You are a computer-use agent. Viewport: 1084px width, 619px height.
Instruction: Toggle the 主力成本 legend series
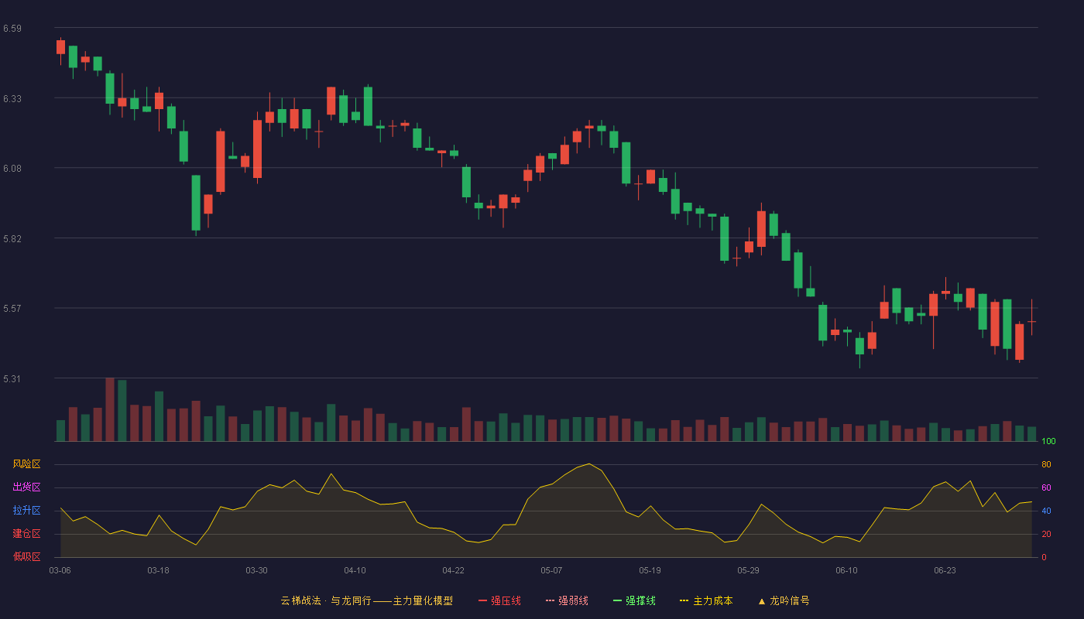click(705, 600)
